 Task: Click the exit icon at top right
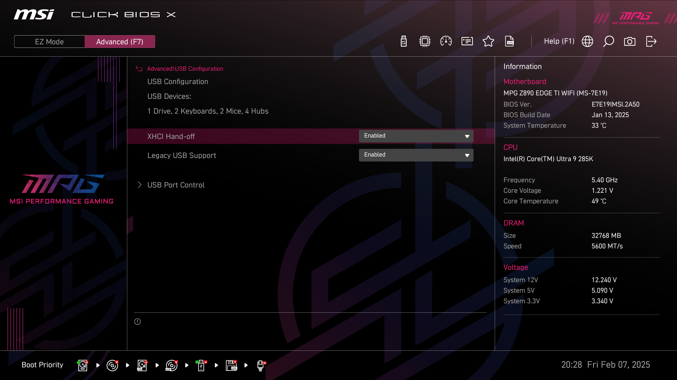[x=651, y=42]
